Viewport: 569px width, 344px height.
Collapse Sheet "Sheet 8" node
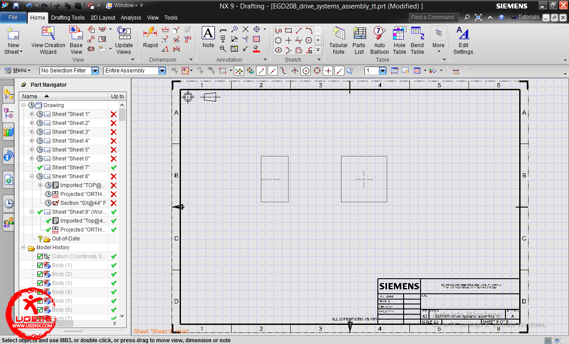point(32,176)
